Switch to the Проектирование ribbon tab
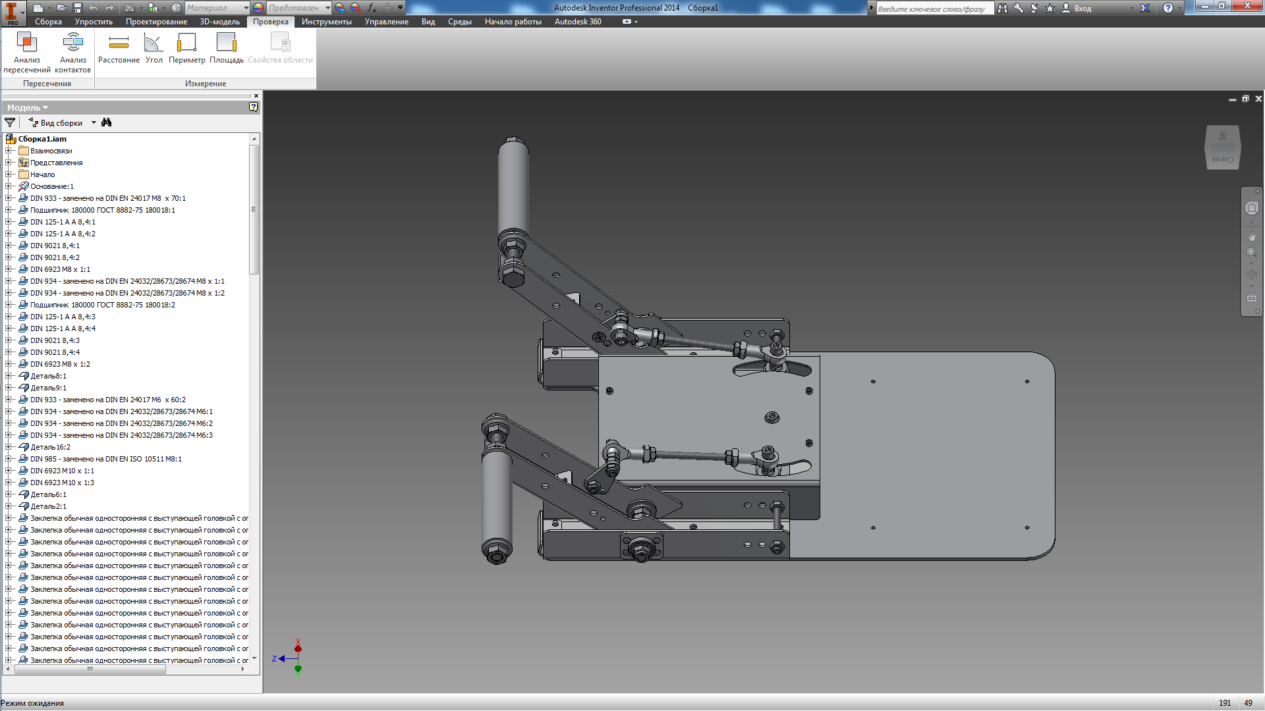This screenshot has width=1265, height=711. (x=156, y=22)
